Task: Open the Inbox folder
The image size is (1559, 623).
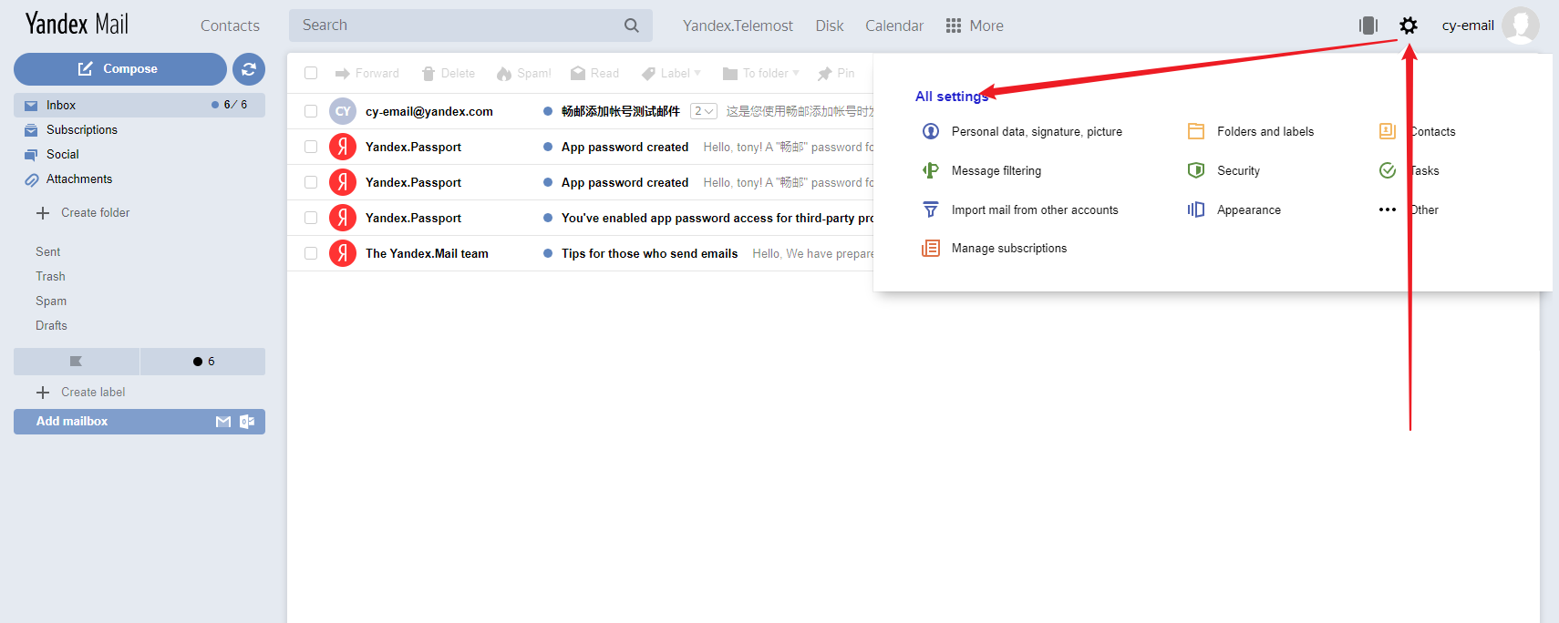Action: point(139,106)
